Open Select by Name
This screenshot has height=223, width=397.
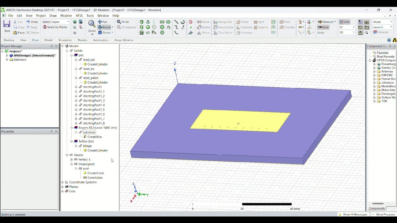(55, 27)
